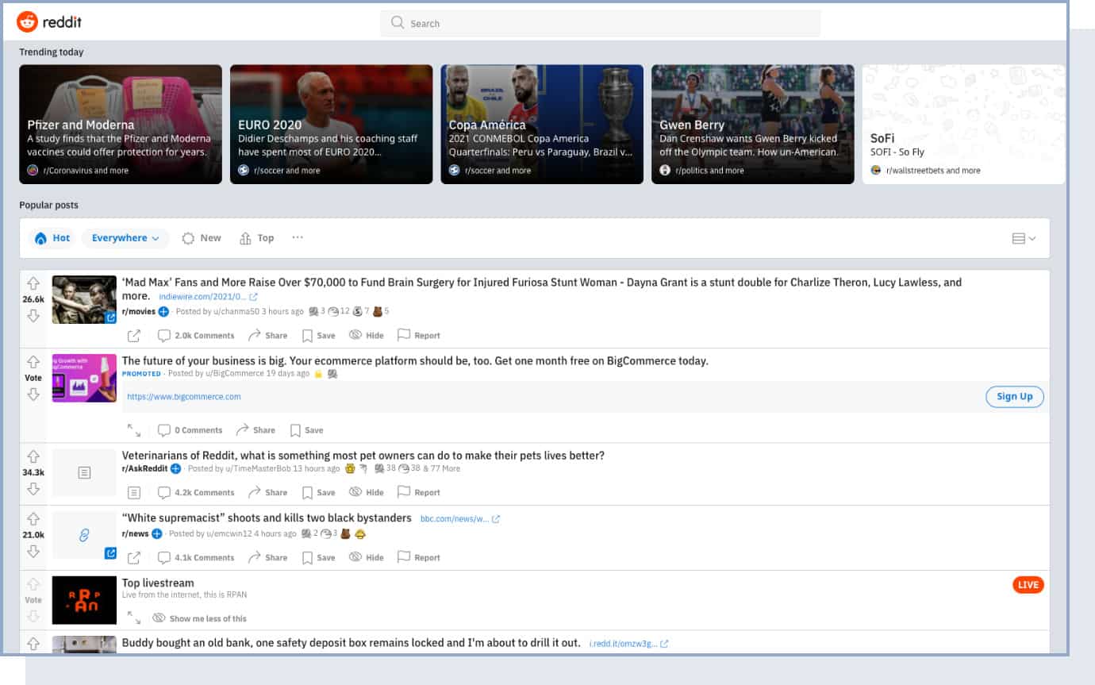Upvote the BigCommerce promoted post

[x=33, y=362]
